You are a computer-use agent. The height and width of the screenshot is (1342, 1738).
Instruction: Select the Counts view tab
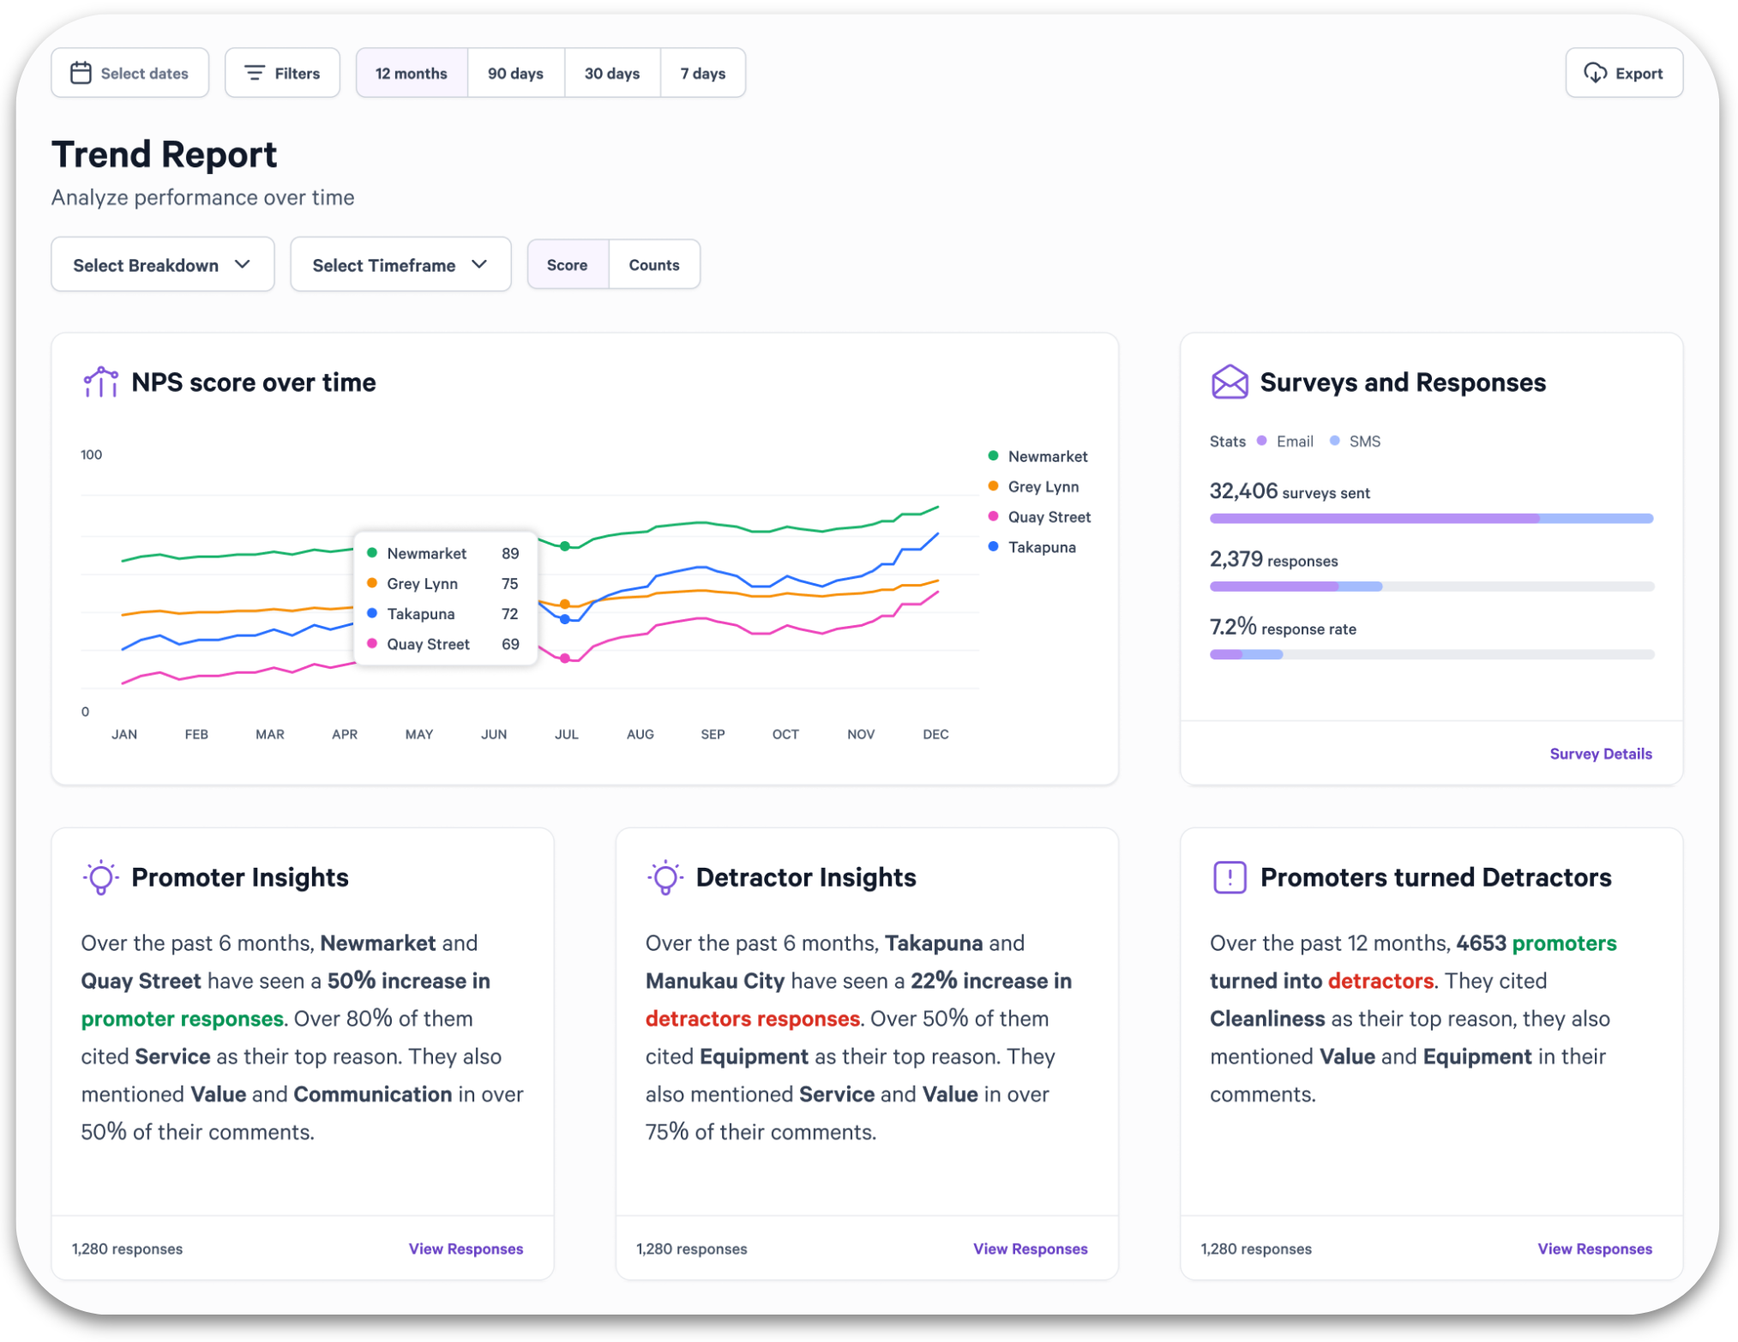tap(653, 265)
